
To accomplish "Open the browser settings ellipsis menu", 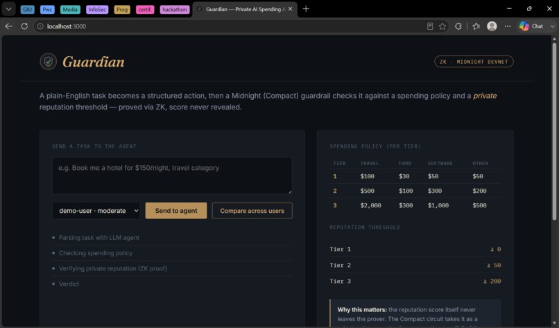I will coord(507,26).
